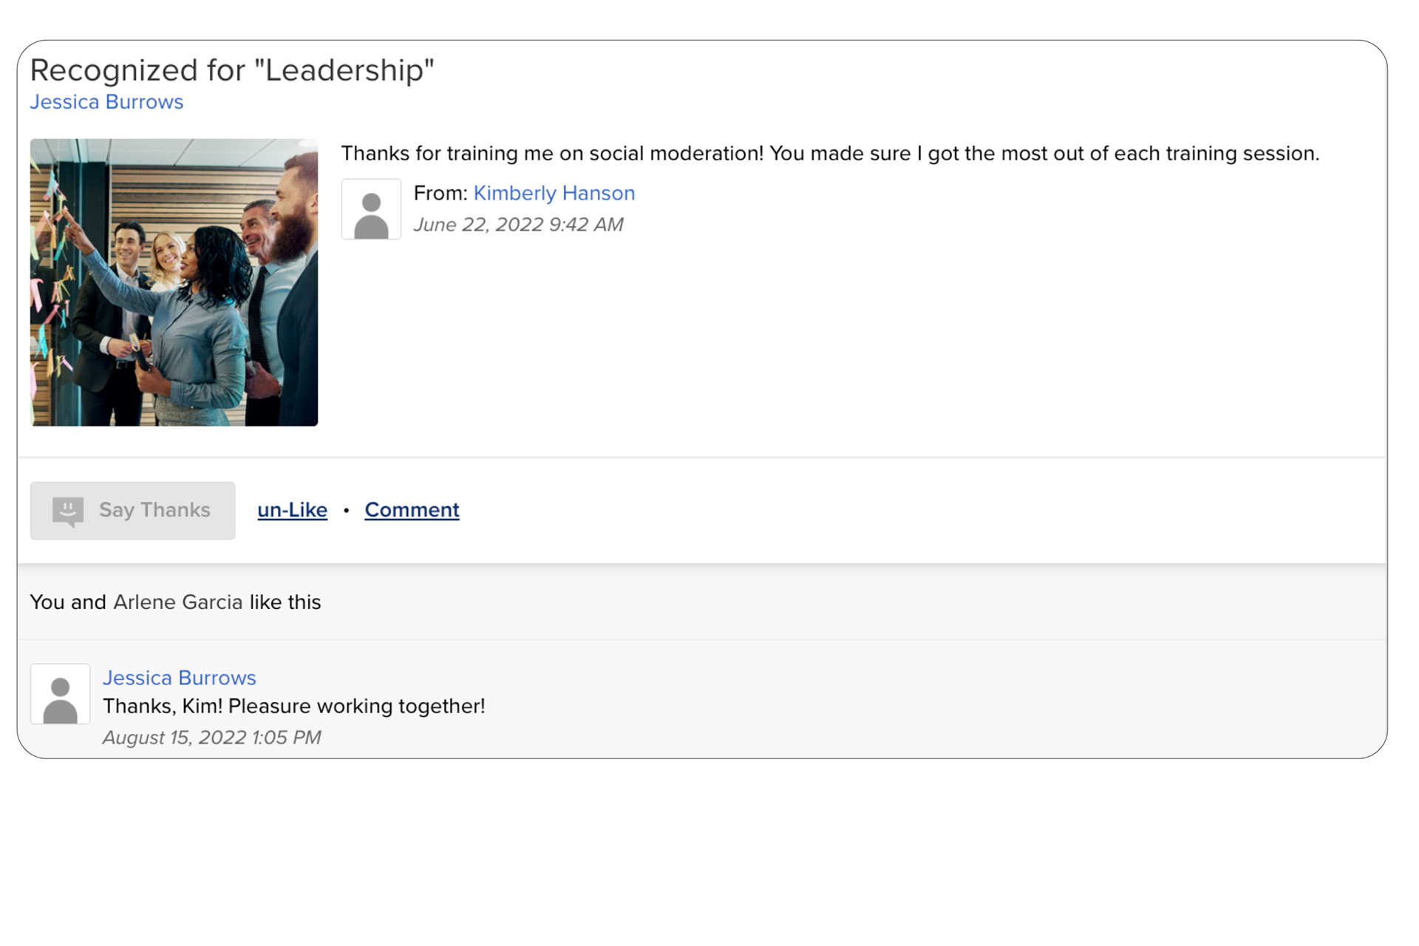The height and width of the screenshot is (946, 1419).
Task: Click the Recognized for "Leadership" heading
Action: tap(232, 70)
